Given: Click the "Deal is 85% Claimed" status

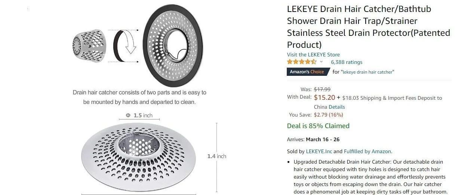Looking at the screenshot, I should point(318,126).
